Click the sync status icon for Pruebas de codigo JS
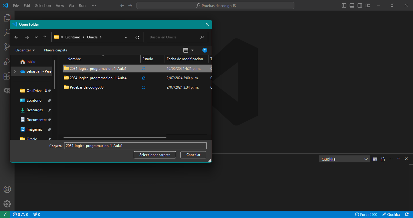The image size is (413, 218). [144, 87]
